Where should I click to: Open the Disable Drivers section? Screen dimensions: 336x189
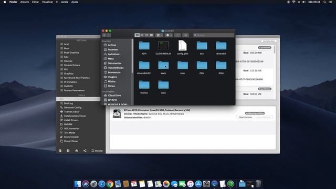(72, 65)
